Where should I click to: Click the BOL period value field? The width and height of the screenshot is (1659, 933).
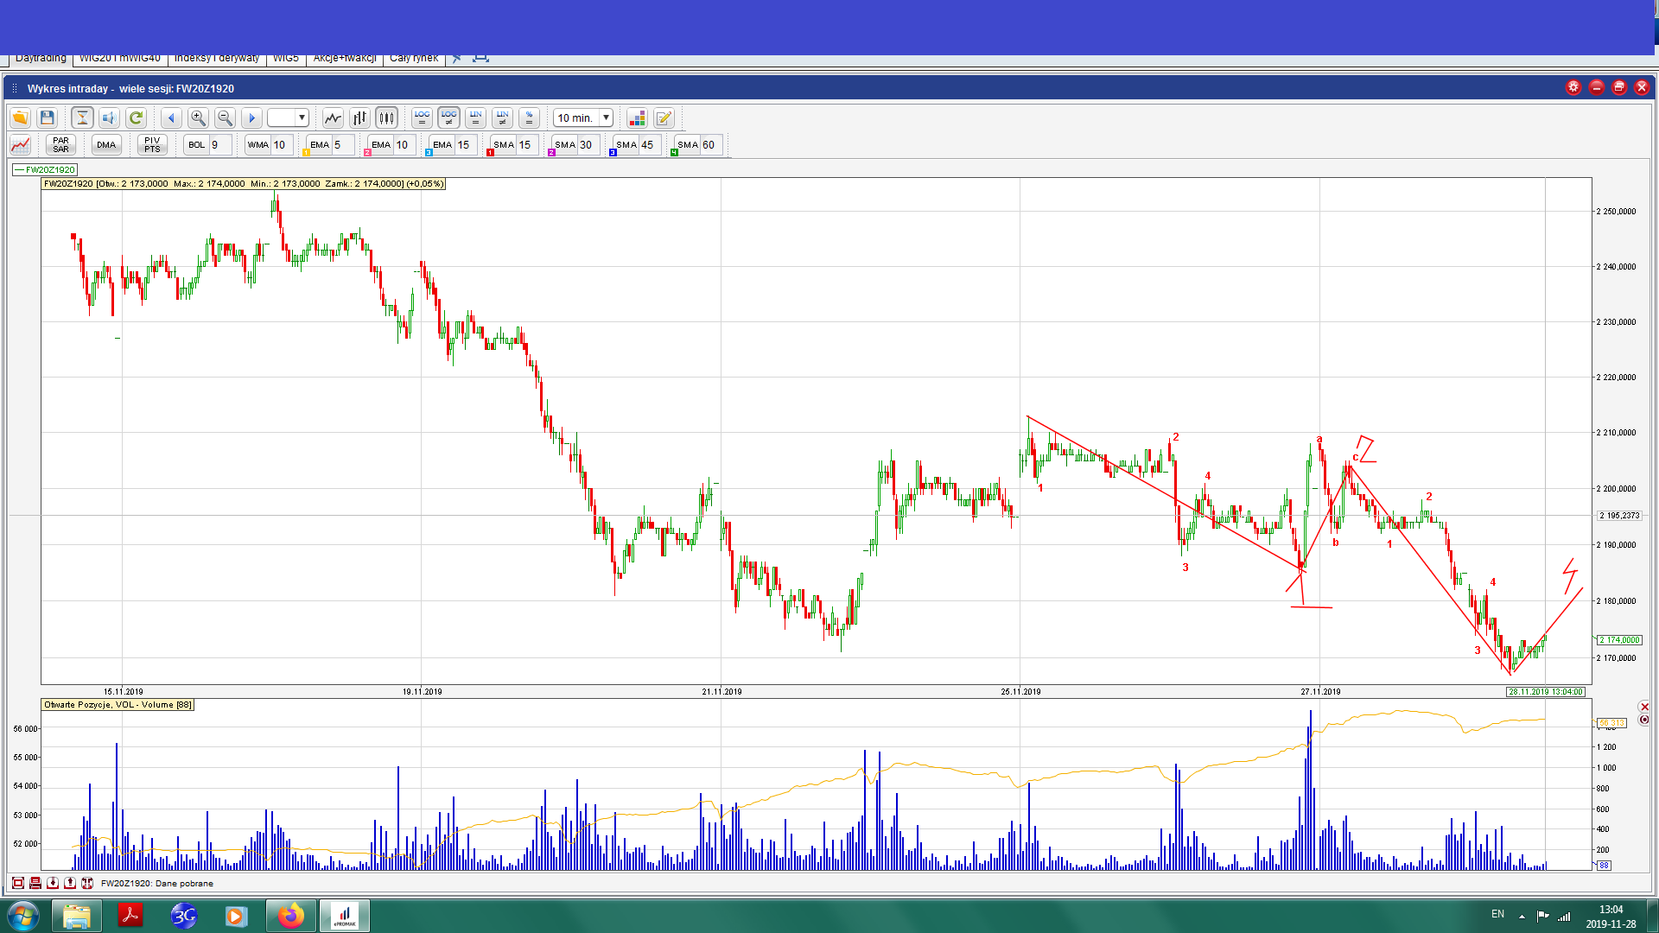click(x=220, y=145)
